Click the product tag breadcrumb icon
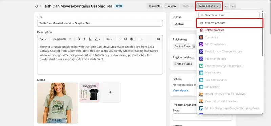Viewport: 271px width, 126px height. click(37, 6)
